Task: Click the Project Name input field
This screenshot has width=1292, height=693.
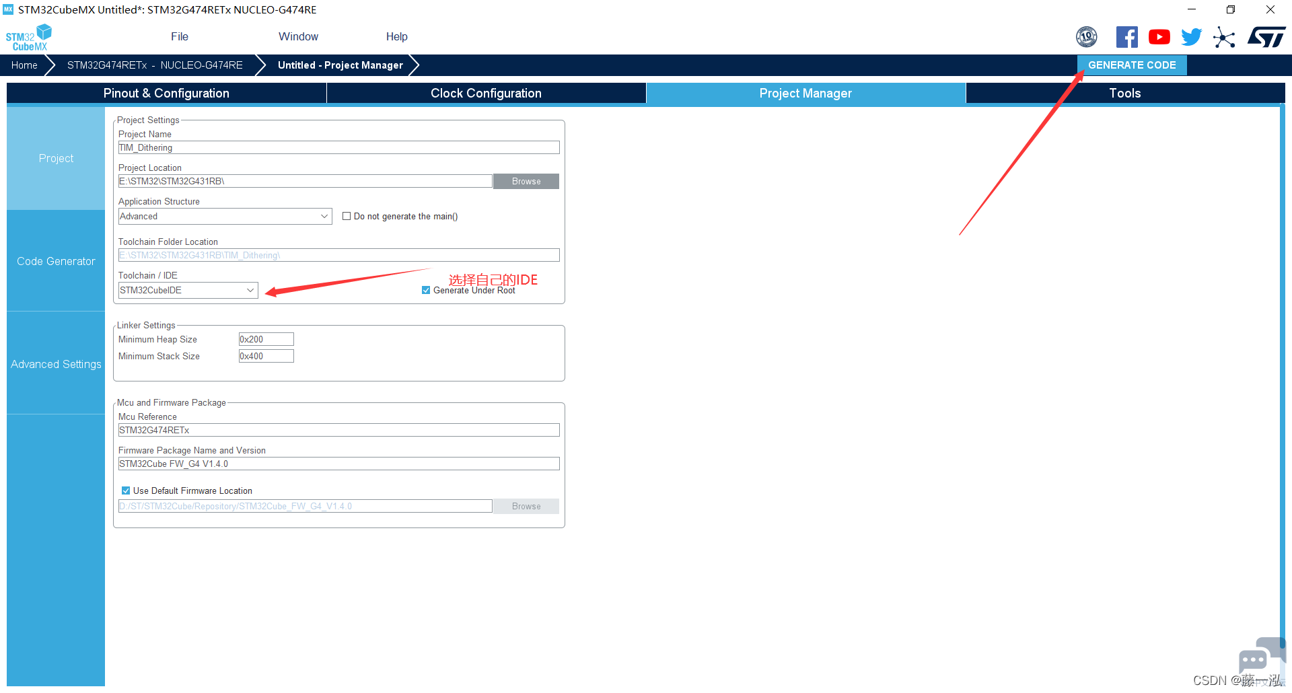Action: pyautogui.click(x=339, y=147)
